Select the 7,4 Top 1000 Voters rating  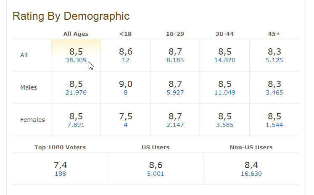click(x=60, y=165)
